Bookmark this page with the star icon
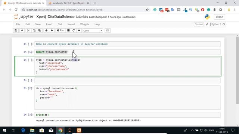Image resolution: width=239 pixels, height=134 pixels. [147, 10]
